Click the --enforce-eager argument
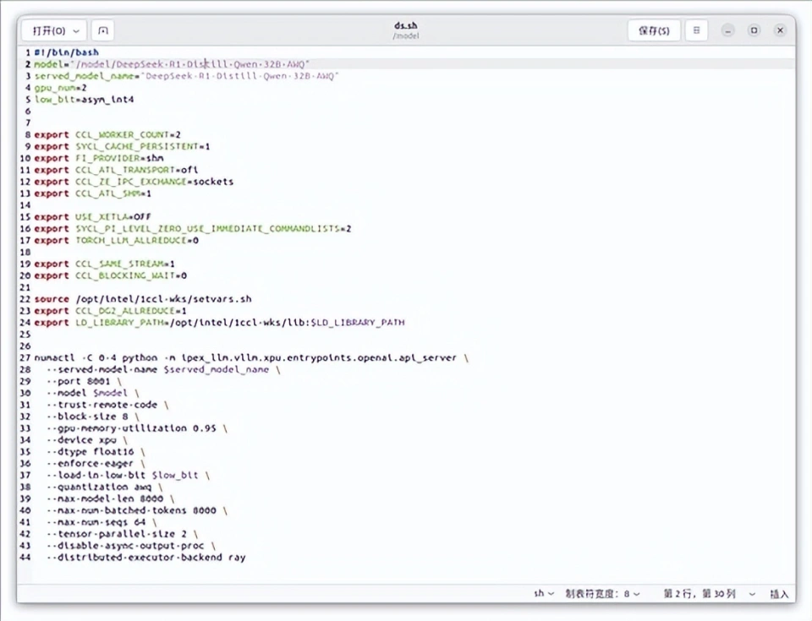This screenshot has height=621, width=812. click(x=96, y=464)
